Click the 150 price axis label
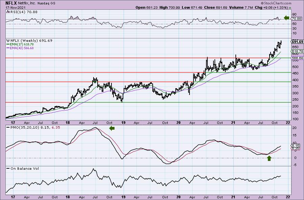This screenshot has height=200, width=304. pos(295,113)
